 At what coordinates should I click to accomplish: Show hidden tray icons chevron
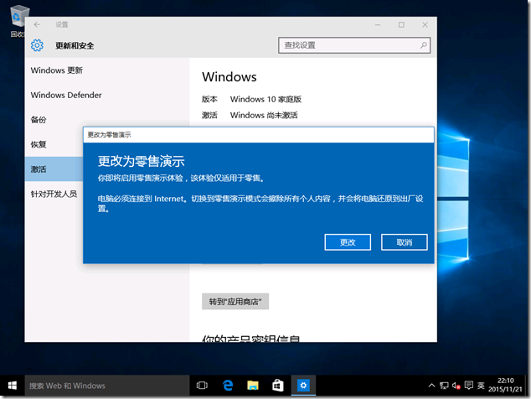click(431, 386)
